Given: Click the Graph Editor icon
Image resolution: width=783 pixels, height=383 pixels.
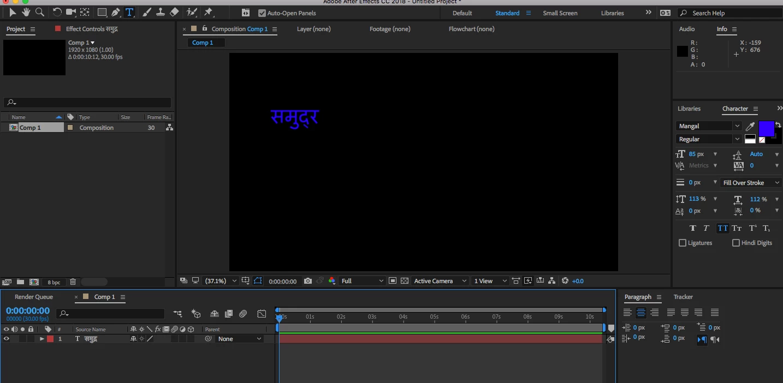Looking at the screenshot, I should 262,314.
